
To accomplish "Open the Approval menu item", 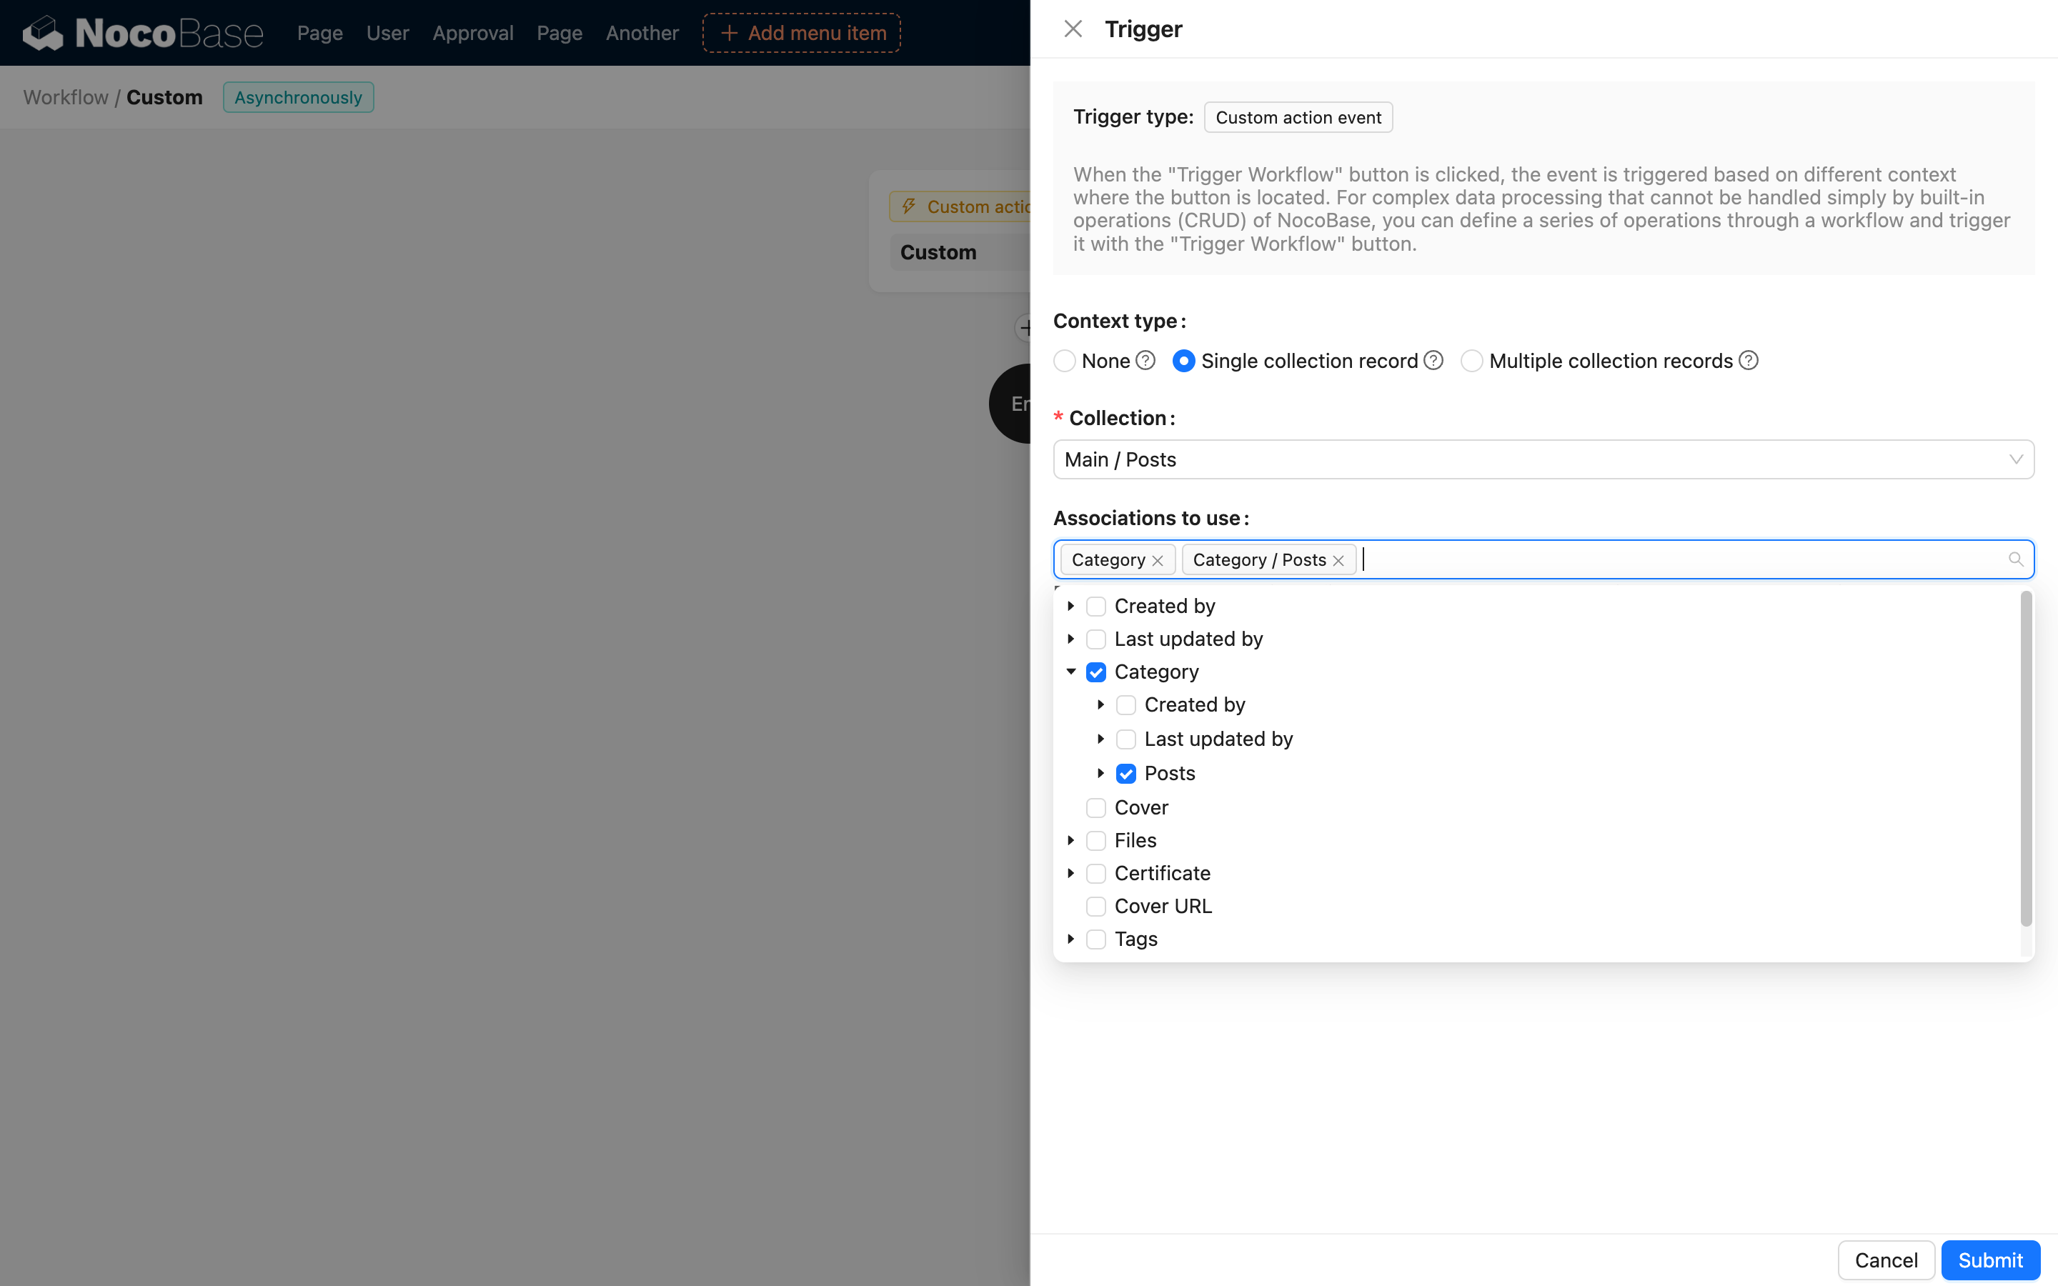I will pyautogui.click(x=473, y=32).
